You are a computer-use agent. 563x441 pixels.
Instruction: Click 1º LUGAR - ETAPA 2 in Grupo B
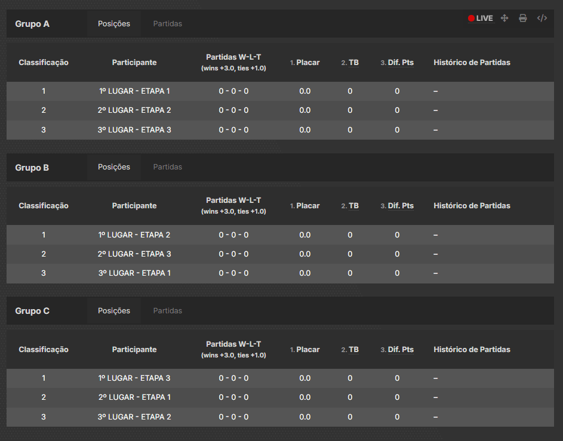pos(134,235)
